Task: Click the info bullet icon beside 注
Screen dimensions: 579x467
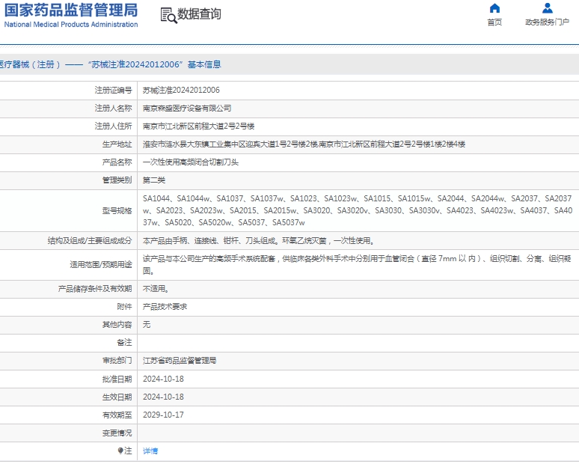Action: click(x=120, y=451)
